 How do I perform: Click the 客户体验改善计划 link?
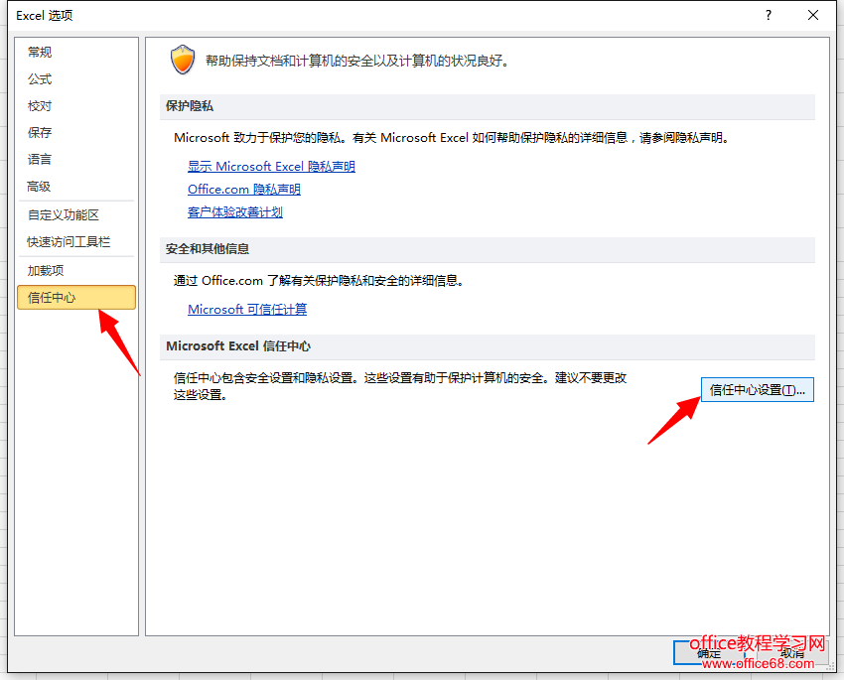[237, 211]
